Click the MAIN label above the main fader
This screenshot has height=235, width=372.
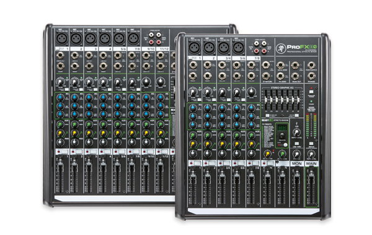click(311, 163)
